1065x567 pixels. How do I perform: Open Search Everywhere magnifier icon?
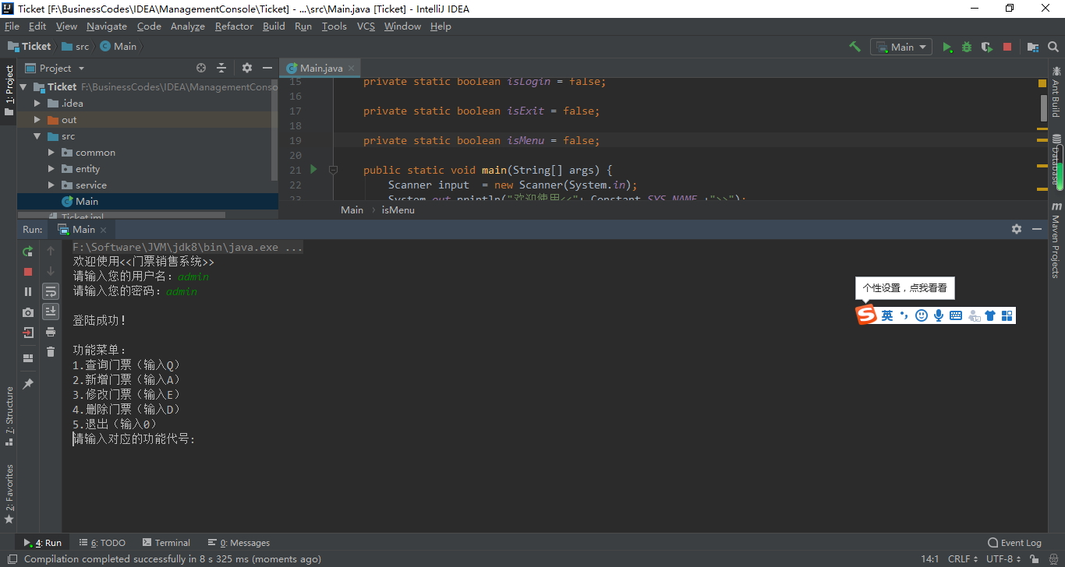point(1053,47)
